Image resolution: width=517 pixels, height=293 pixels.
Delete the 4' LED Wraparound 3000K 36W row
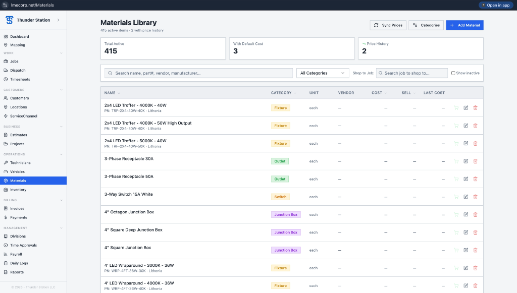(x=476, y=268)
